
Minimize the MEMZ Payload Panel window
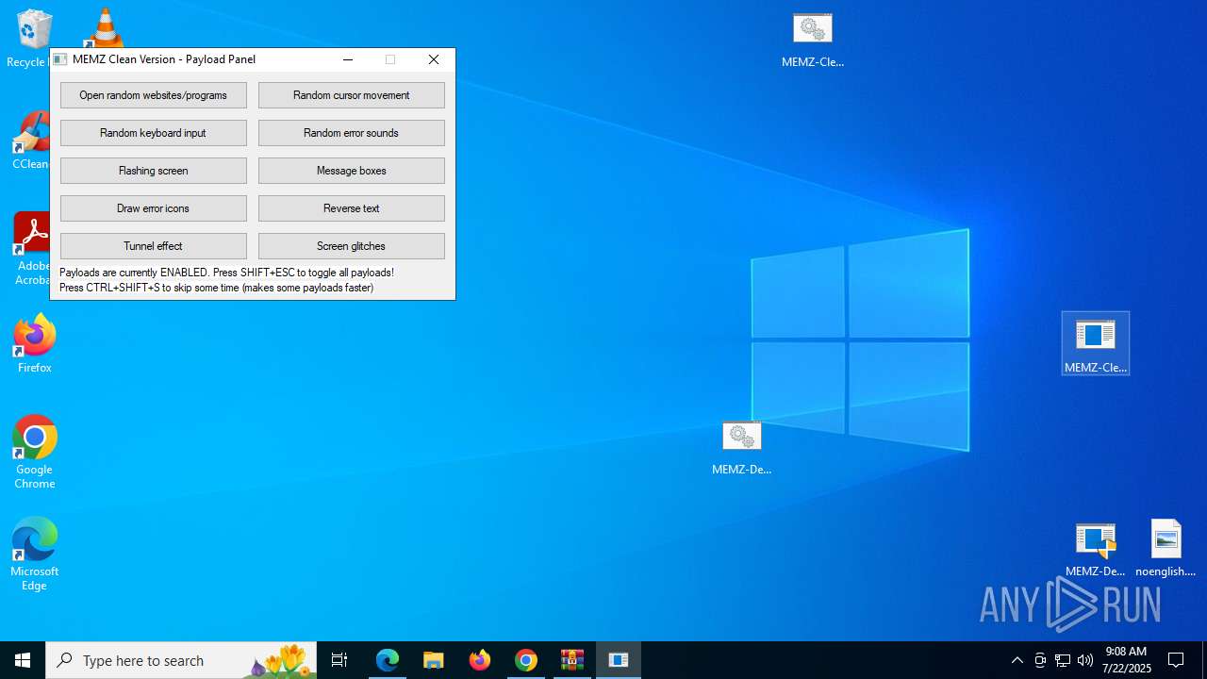[x=348, y=59]
